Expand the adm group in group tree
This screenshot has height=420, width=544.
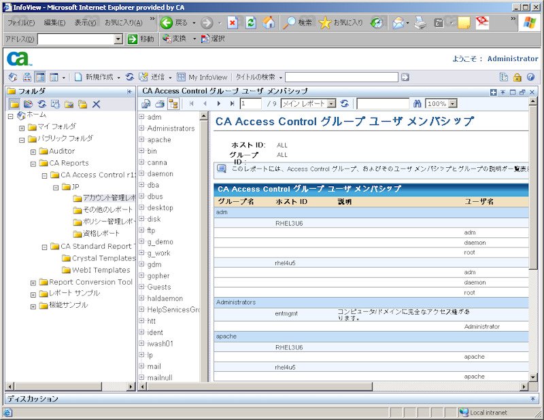141,117
